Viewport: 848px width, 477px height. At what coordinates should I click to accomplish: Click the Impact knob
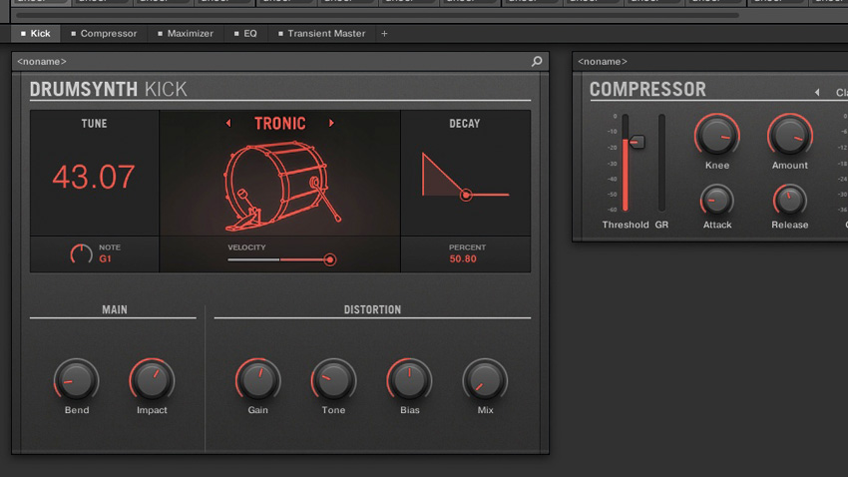pyautogui.click(x=152, y=380)
